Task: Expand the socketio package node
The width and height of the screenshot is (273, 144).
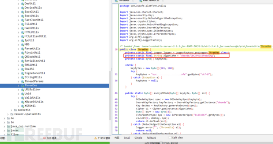Action: click(11, 110)
